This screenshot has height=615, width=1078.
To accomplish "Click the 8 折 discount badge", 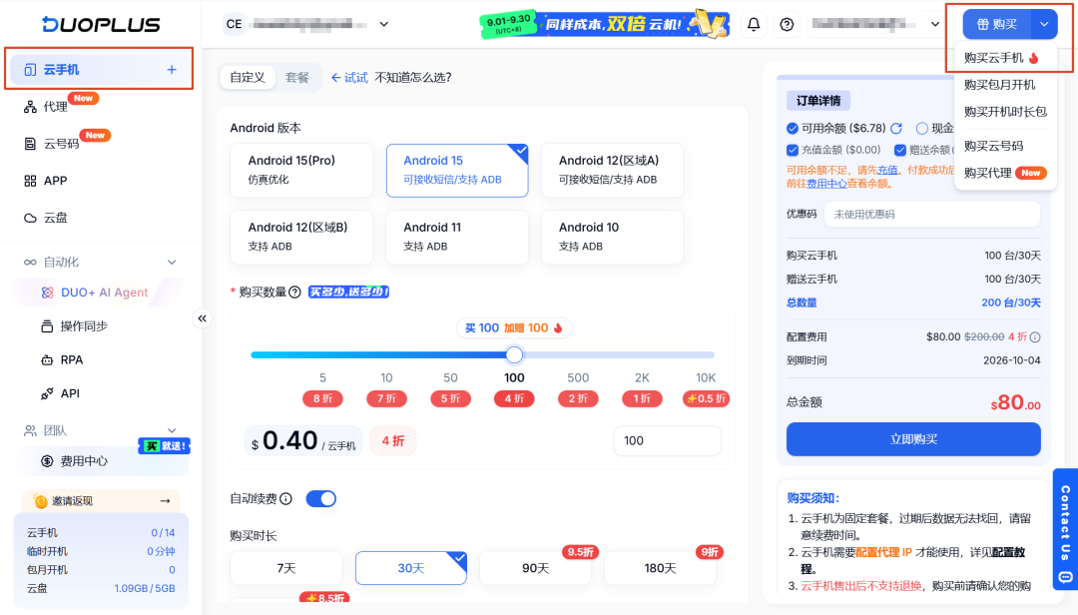I will coord(322,399).
